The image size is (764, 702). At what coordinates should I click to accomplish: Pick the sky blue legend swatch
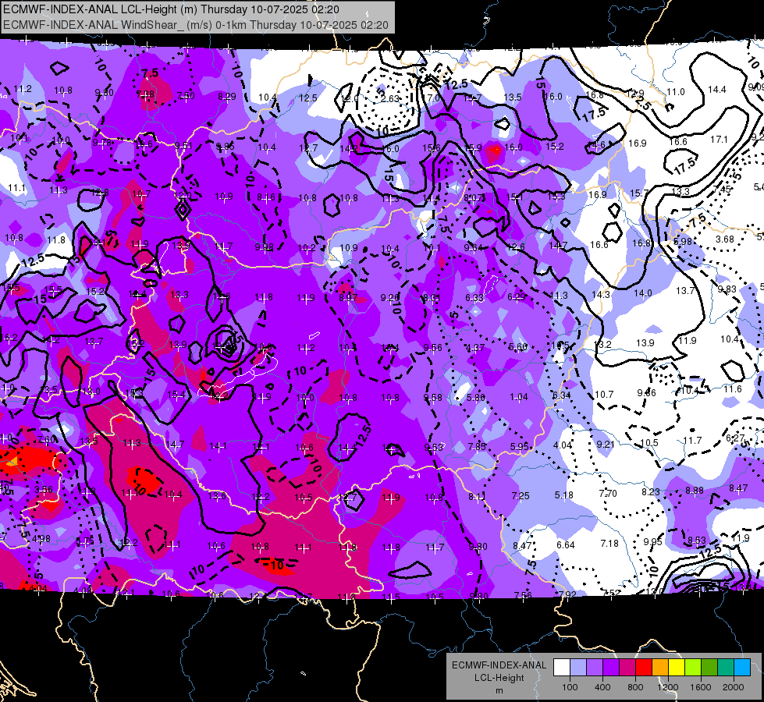pos(742,668)
